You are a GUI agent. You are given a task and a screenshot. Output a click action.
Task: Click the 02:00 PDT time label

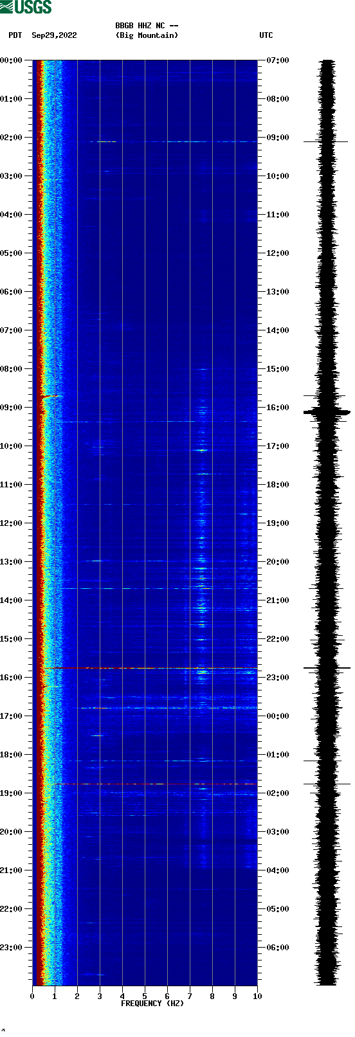coord(12,138)
